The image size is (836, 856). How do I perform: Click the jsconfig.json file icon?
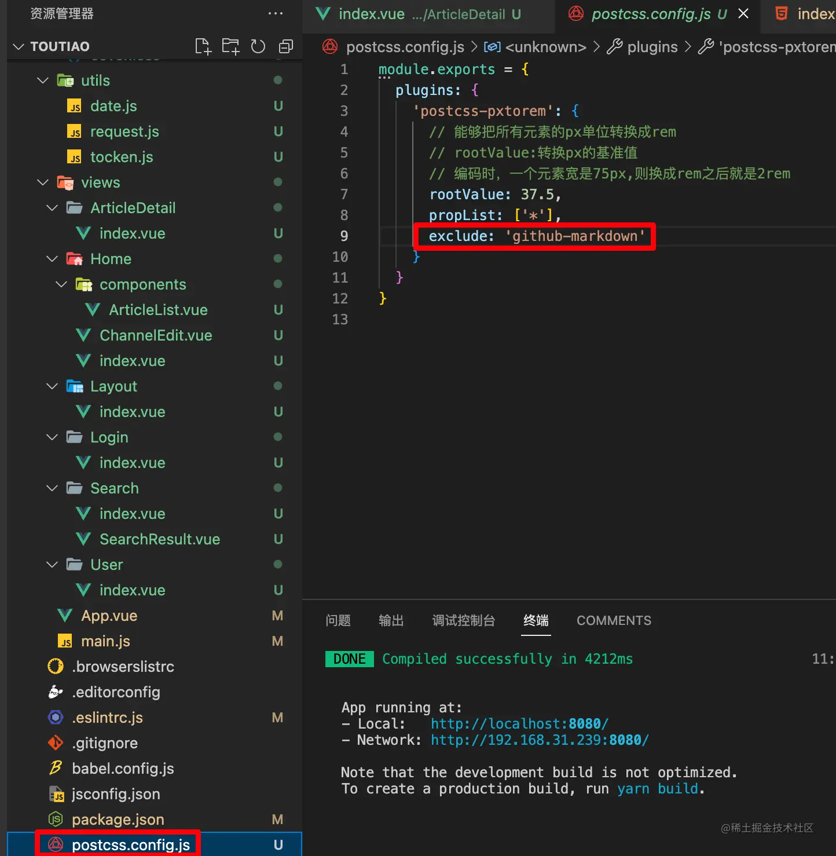[56, 794]
